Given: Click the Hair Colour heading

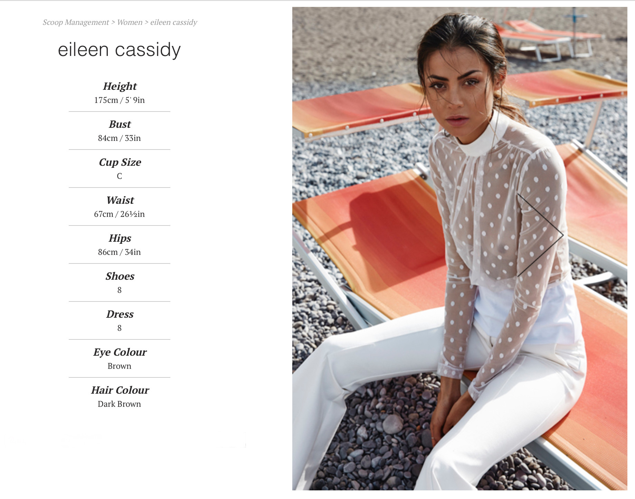Looking at the screenshot, I should [120, 390].
